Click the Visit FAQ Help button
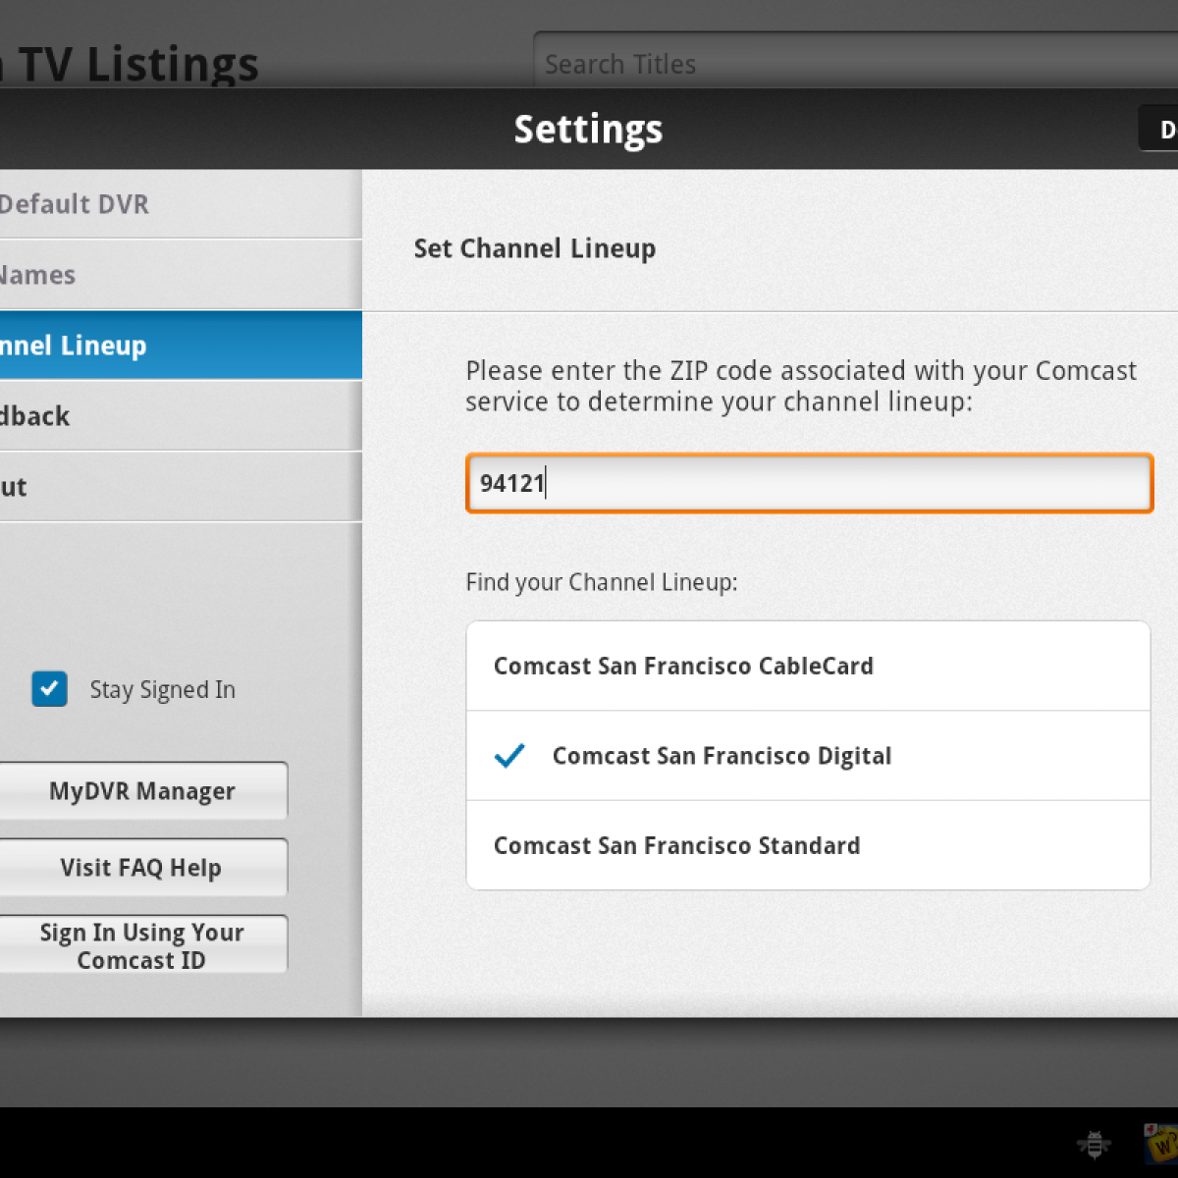The width and height of the screenshot is (1178, 1178). click(x=142, y=868)
